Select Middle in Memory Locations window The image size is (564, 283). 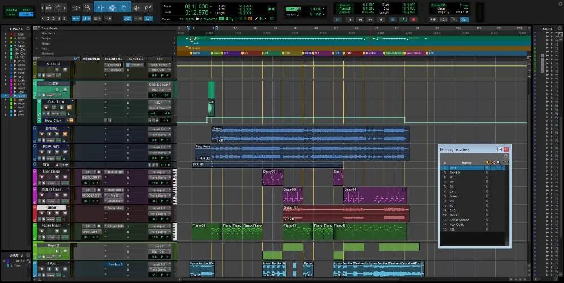(x=473, y=215)
